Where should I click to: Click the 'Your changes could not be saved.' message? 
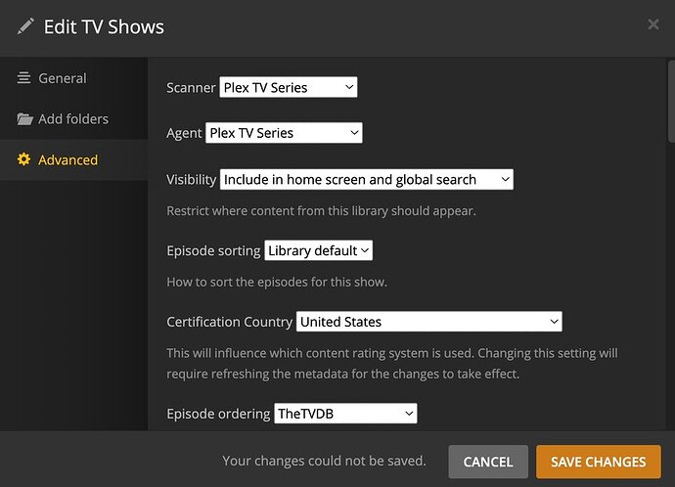[x=324, y=461]
